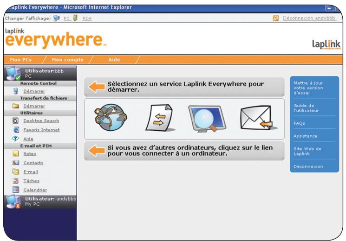Open the desktop search monitor magnifier icon
346x241 pixels.
(x=207, y=119)
